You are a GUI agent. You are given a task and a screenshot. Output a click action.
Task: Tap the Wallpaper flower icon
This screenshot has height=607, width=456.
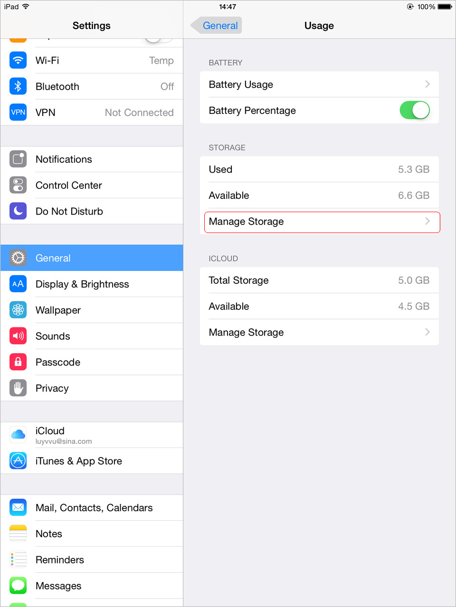coord(18,310)
